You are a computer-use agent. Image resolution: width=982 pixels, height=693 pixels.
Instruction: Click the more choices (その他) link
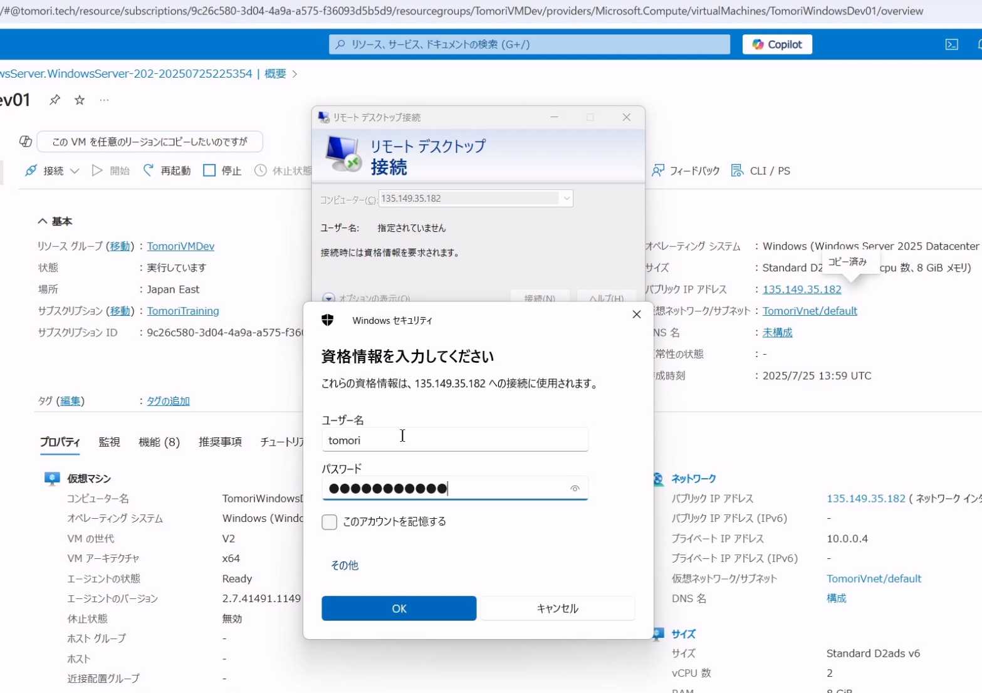coord(345,565)
